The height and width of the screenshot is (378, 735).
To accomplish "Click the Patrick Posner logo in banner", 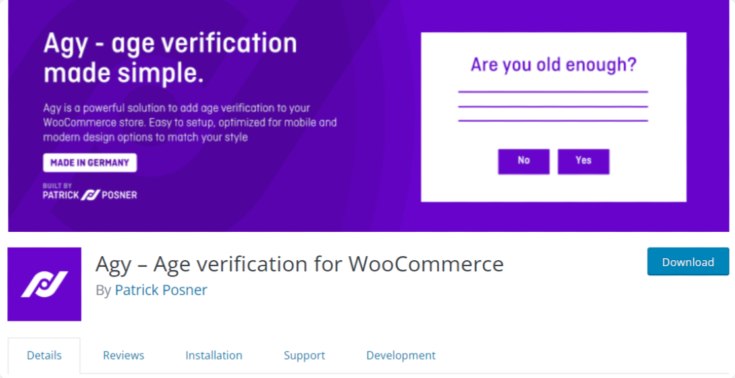I will click(x=90, y=195).
